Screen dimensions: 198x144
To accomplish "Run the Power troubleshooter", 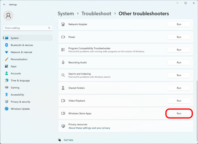I will point(179,37).
